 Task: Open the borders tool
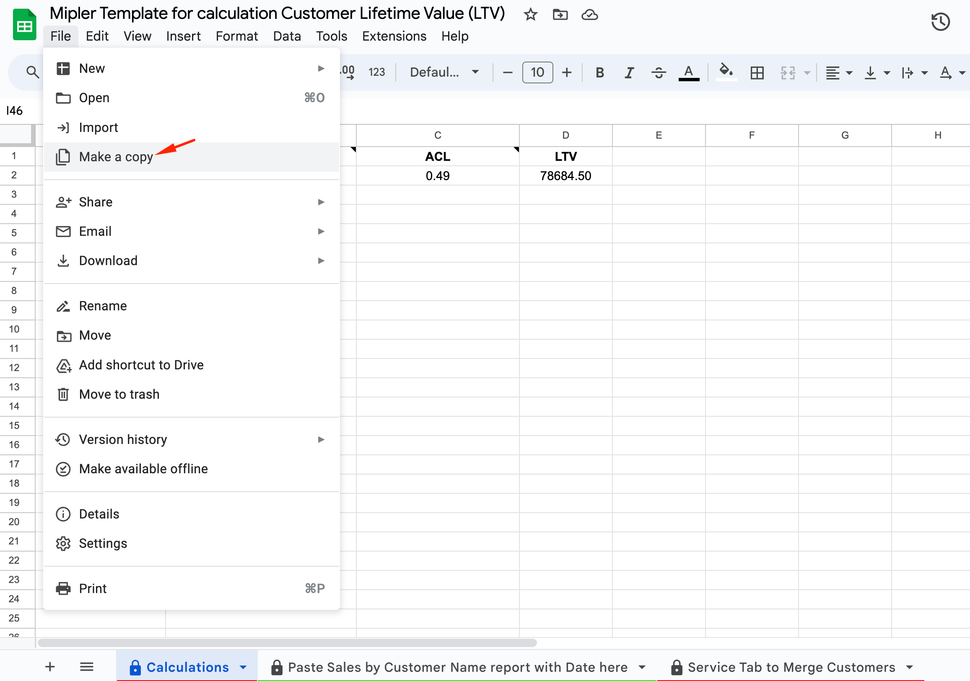[757, 72]
